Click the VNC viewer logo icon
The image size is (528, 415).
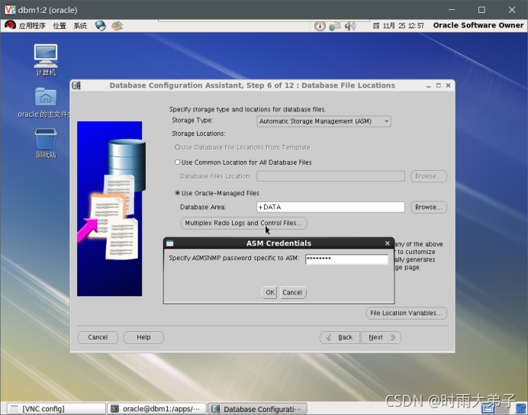(10, 10)
